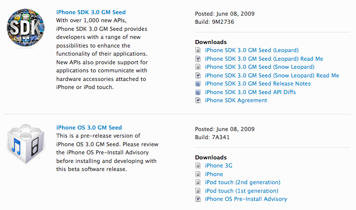The width and height of the screenshot is (356, 210).
Task: Open SDK 3.0 GM Seed (Snow Leopard) Read Me
Action: click(272, 75)
